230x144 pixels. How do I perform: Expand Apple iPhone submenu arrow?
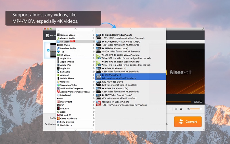(94, 62)
